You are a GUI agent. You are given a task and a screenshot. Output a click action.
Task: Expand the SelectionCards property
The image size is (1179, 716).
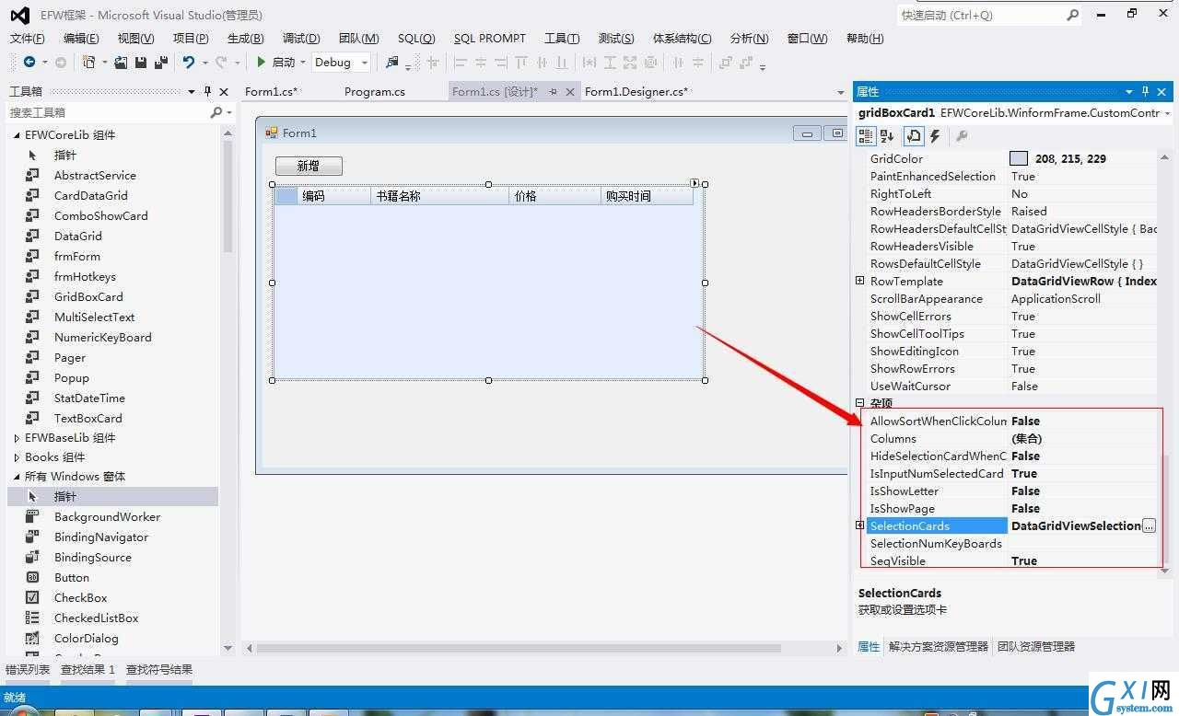click(x=859, y=525)
